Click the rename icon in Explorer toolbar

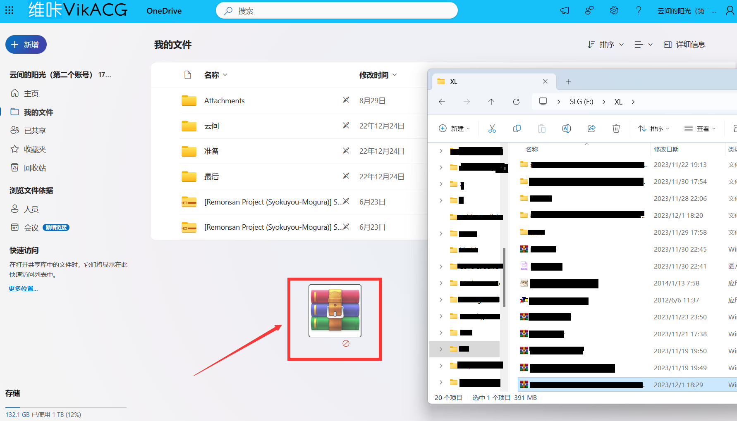pos(566,128)
